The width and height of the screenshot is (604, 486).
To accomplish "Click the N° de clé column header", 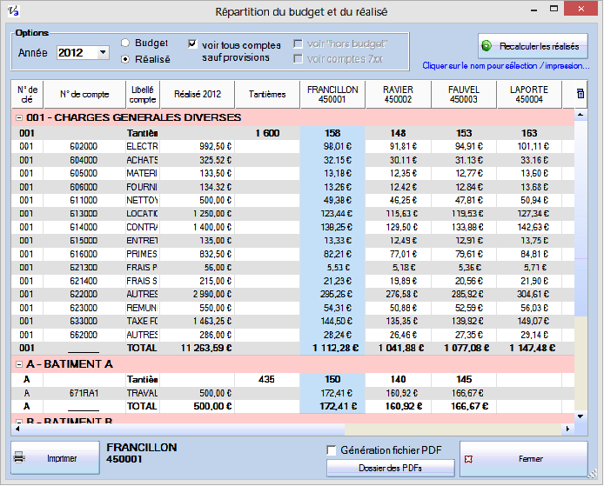I will click(x=27, y=94).
